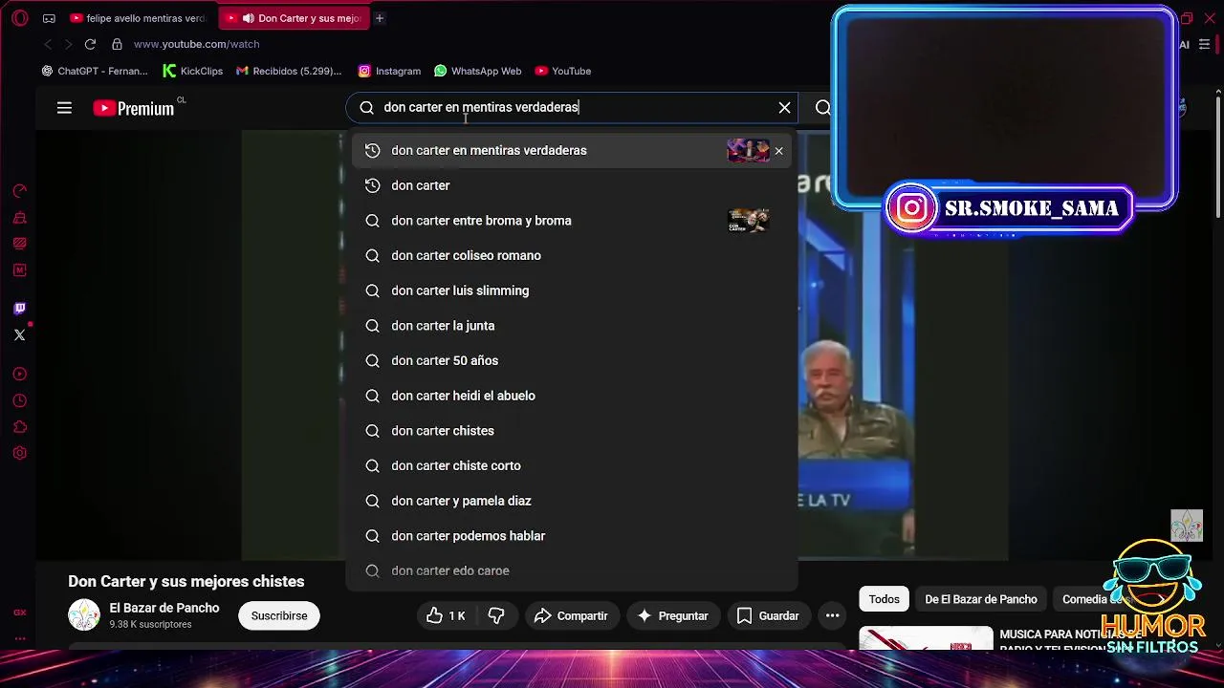Go back to previous page
This screenshot has width=1224, height=688.
click(x=48, y=44)
